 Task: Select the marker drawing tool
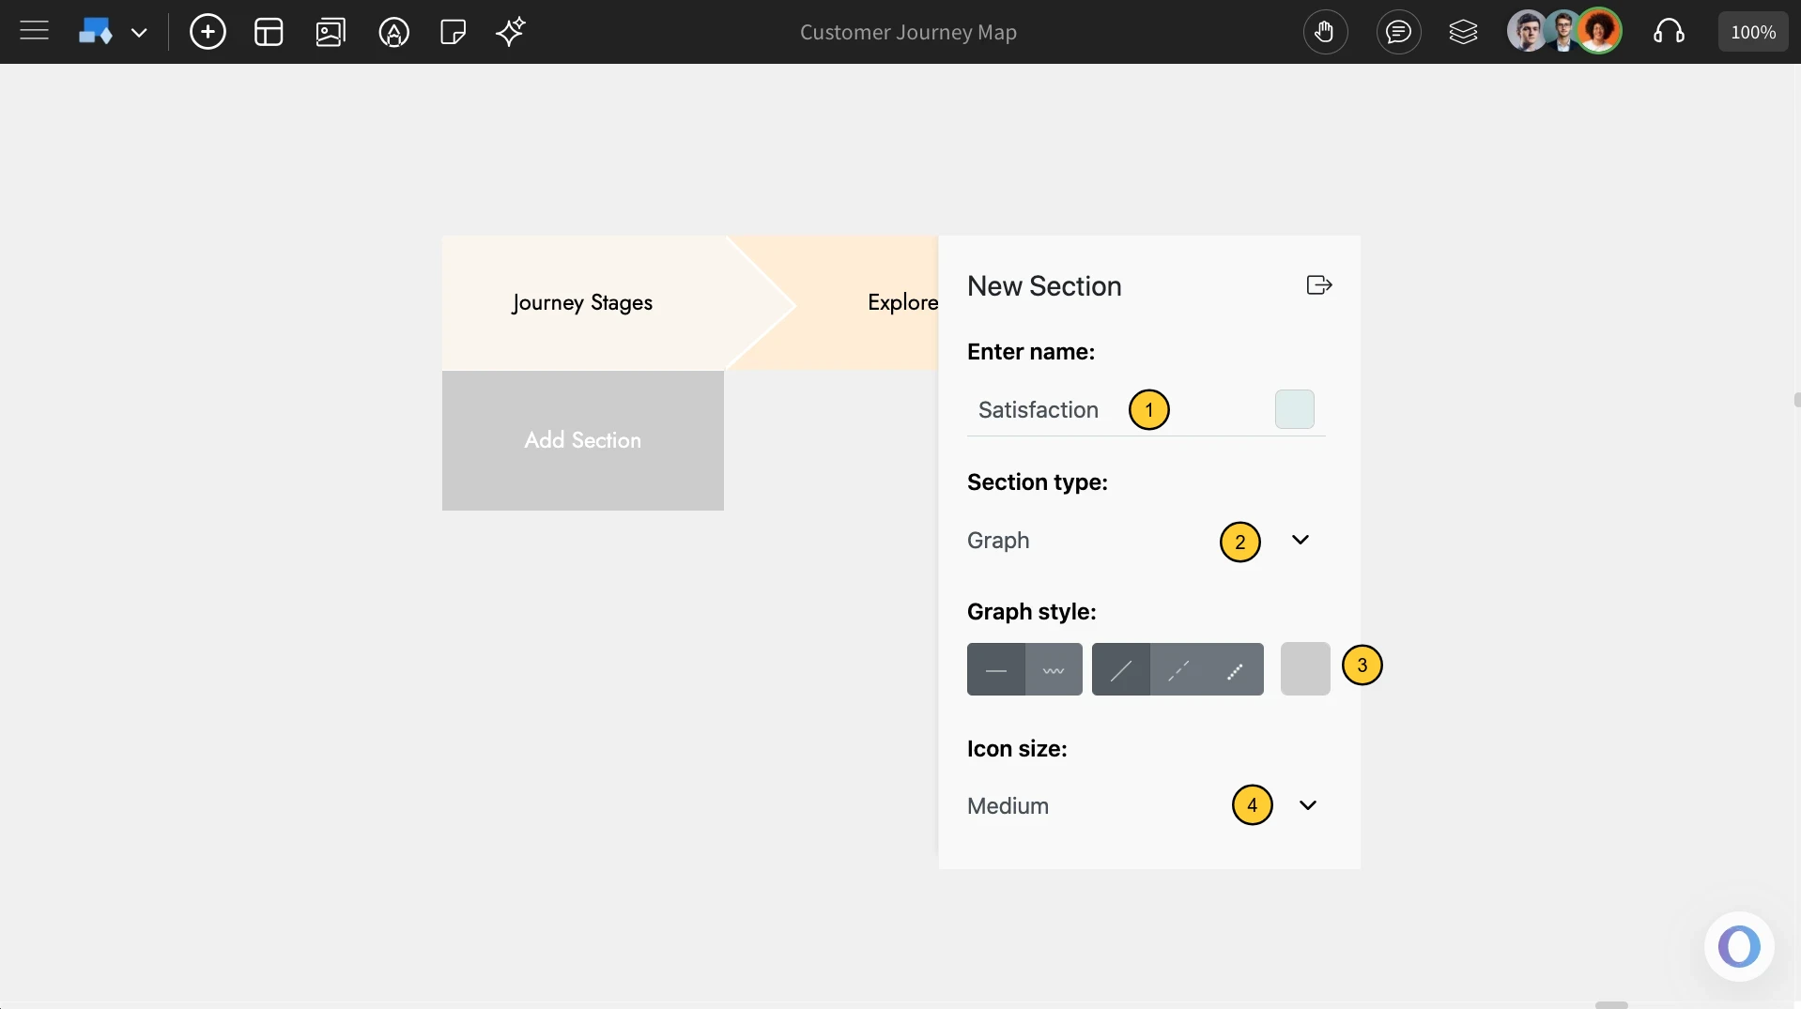point(393,31)
